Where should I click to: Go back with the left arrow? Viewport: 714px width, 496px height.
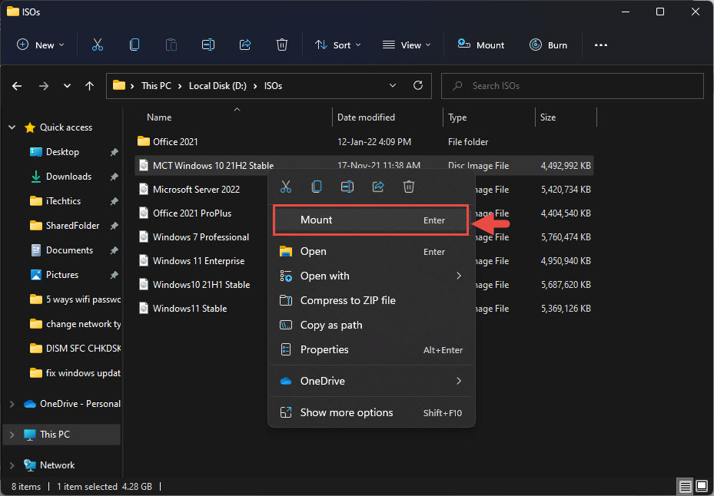[17, 85]
